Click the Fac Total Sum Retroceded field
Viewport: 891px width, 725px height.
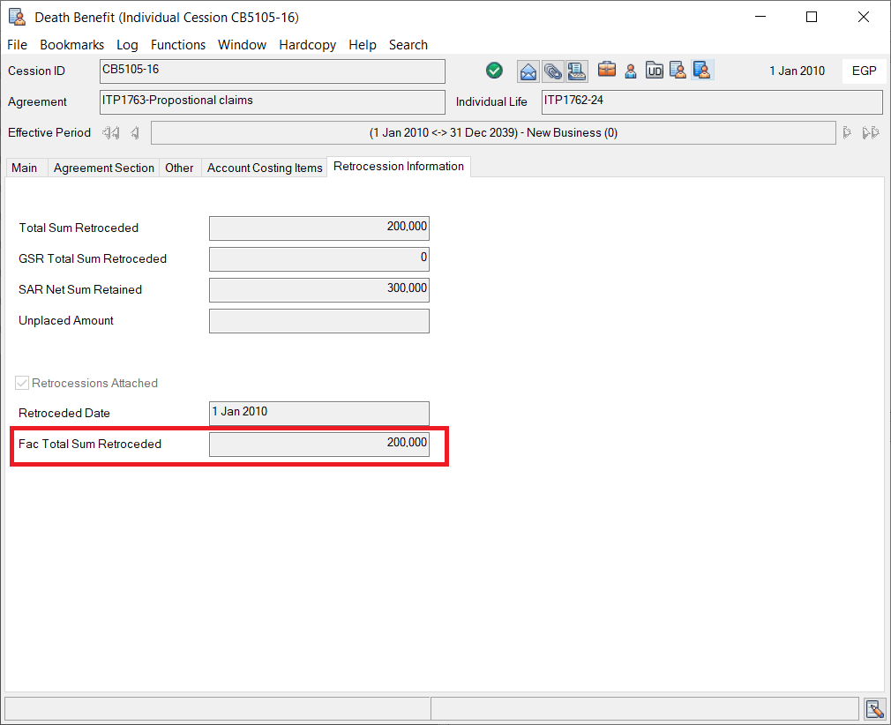pyautogui.click(x=318, y=445)
